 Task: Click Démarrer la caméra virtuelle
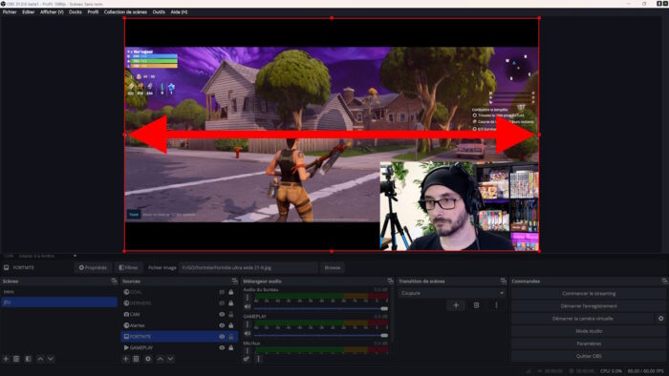582,318
